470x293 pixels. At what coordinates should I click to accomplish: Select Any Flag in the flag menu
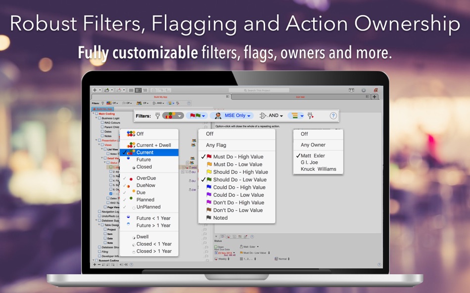(x=236, y=145)
